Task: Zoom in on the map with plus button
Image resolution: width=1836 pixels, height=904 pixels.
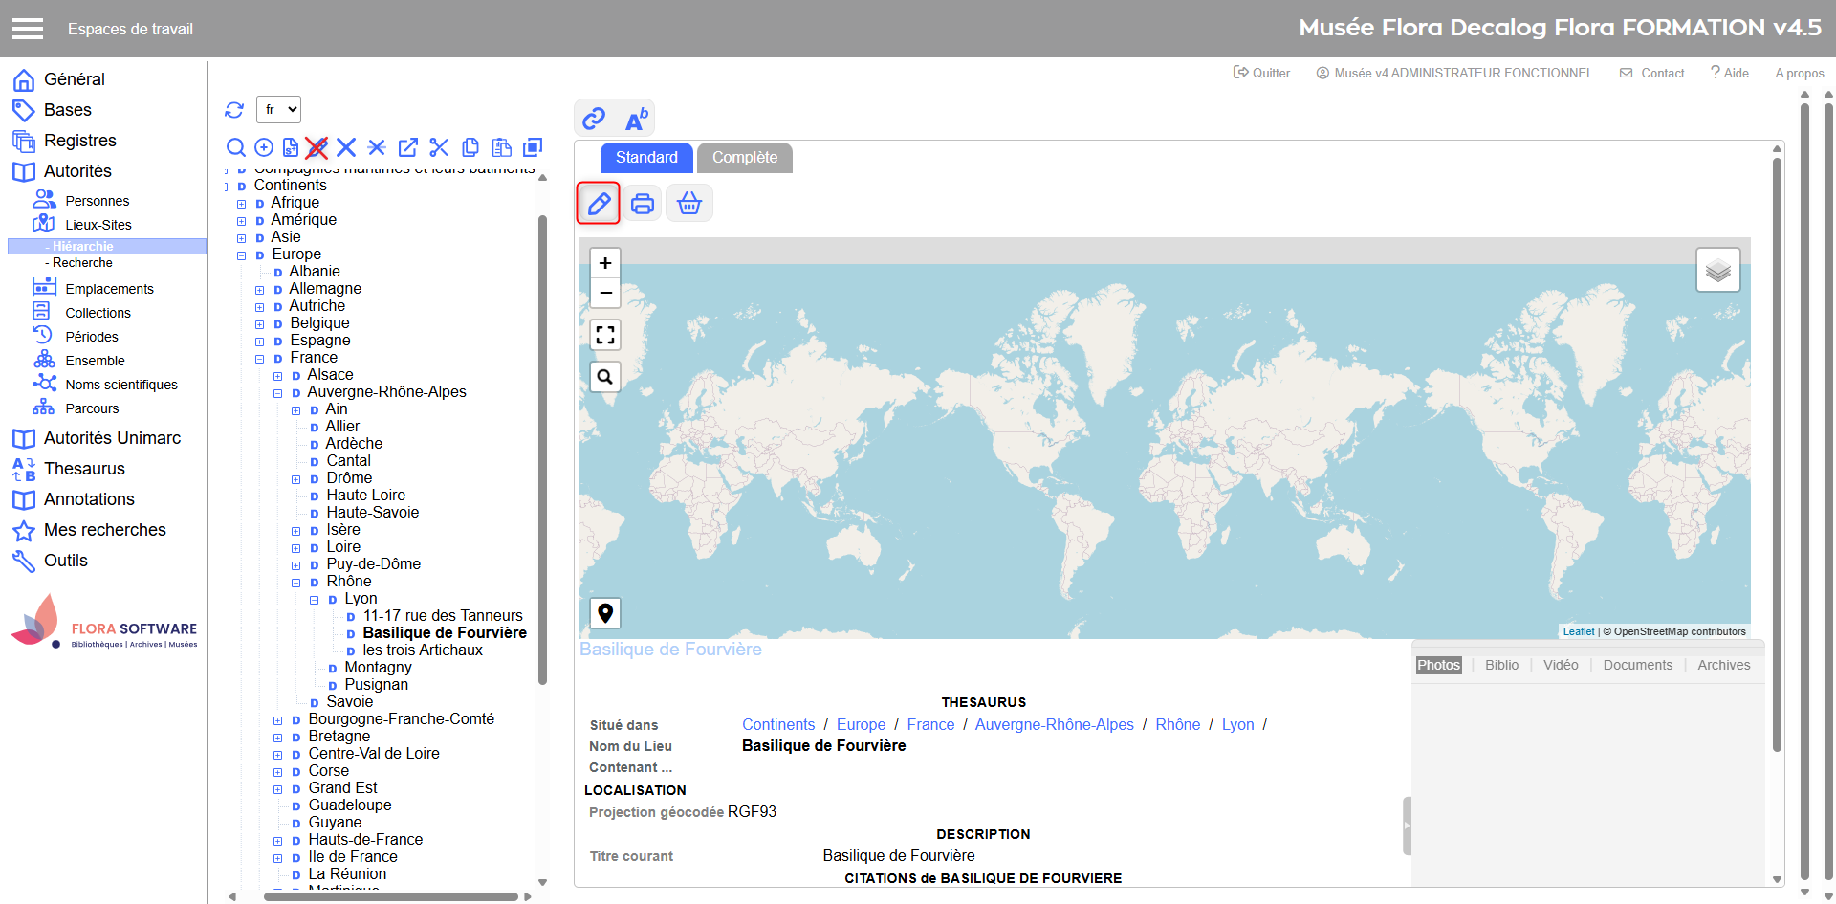Action: [605, 263]
